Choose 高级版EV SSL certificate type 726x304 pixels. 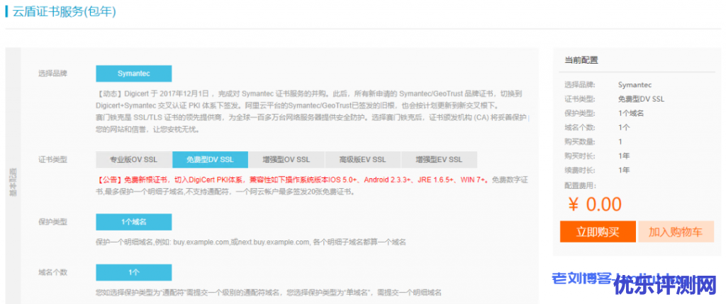click(x=362, y=159)
